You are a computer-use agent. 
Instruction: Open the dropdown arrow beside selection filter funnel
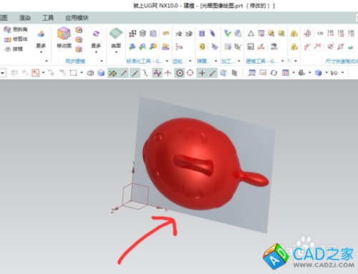click(x=43, y=72)
